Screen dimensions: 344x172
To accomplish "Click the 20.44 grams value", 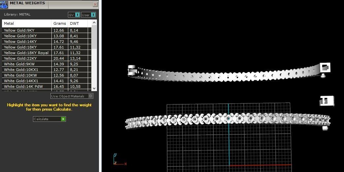I will tap(59, 58).
